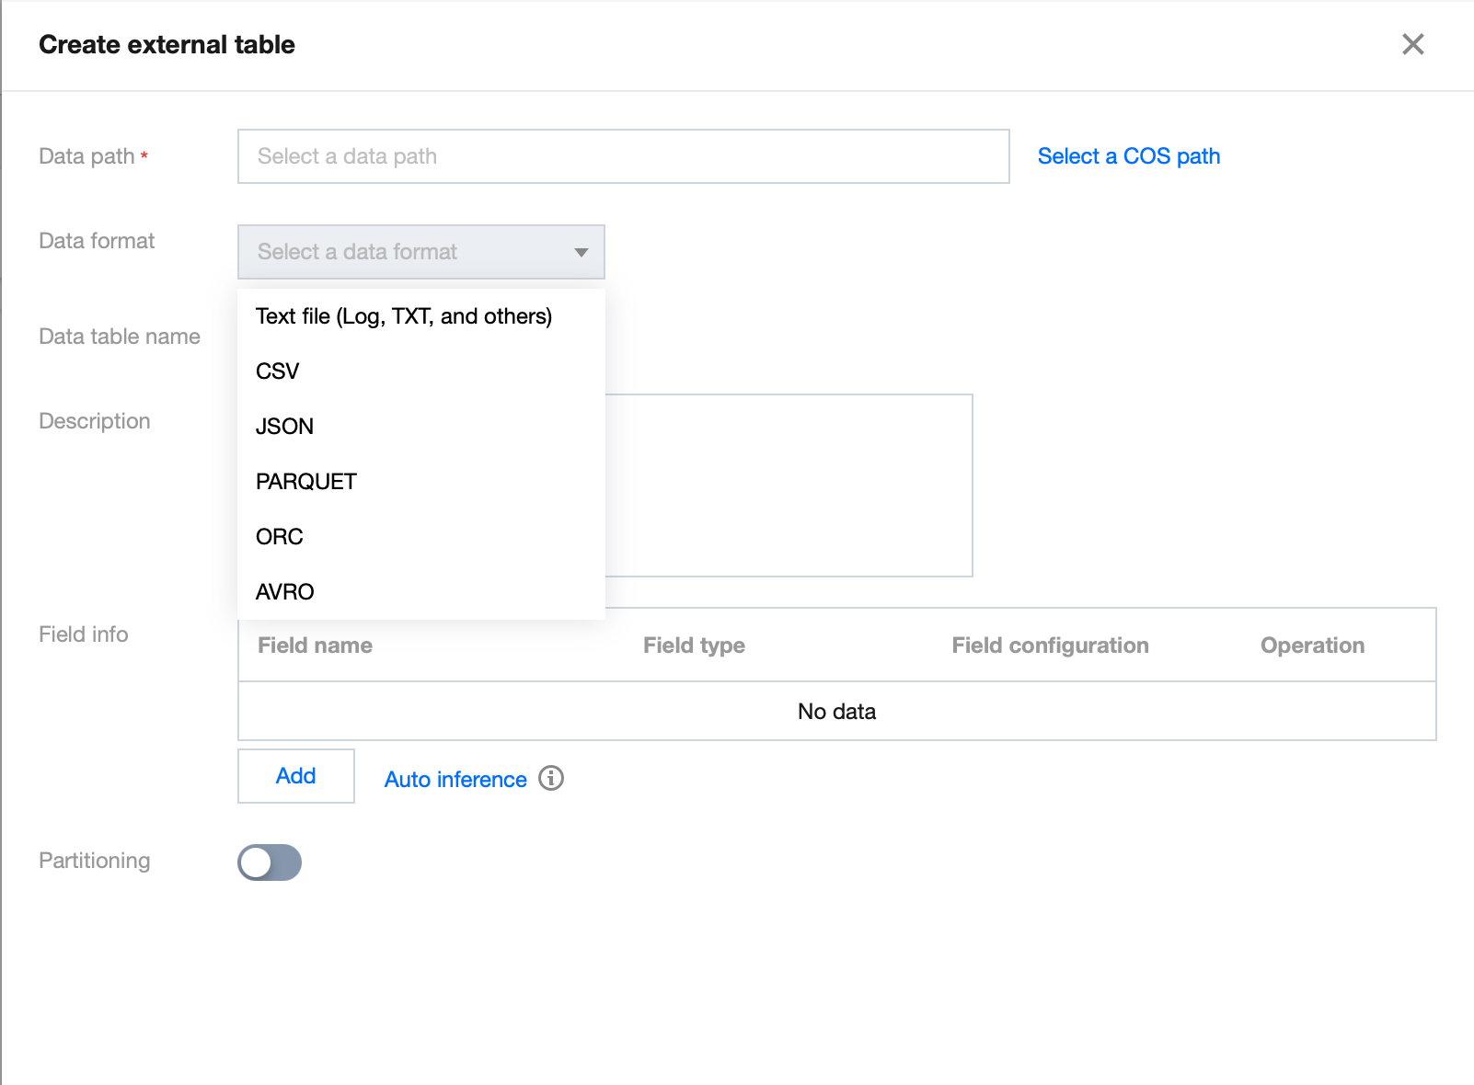Click the Select a COS path link
Screen dimensions: 1474x1085
tap(1128, 156)
